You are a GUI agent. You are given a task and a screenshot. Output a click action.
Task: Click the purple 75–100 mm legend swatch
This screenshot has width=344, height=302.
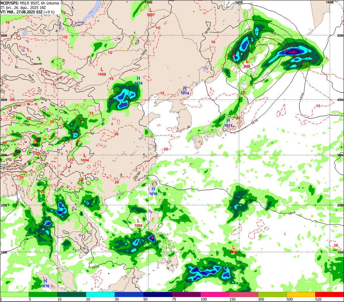click(186, 294)
